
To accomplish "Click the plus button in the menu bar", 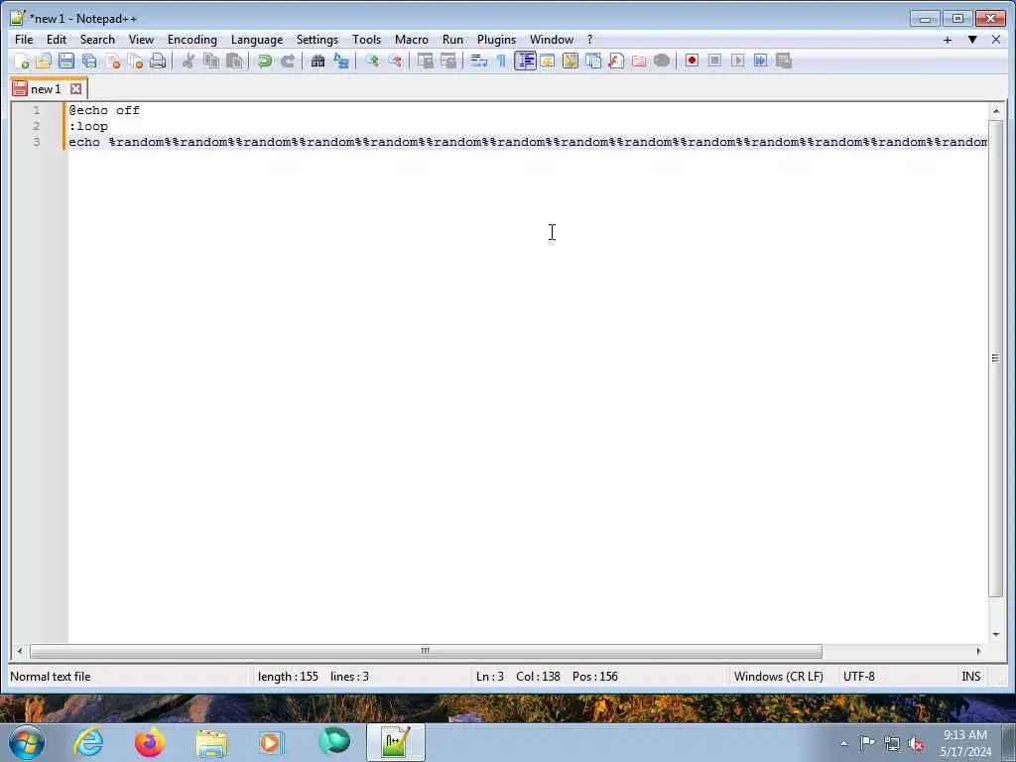I will pos(948,40).
